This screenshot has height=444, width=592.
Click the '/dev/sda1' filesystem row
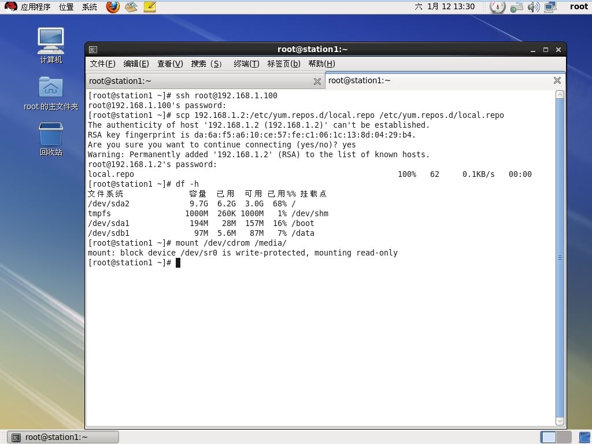coord(201,224)
